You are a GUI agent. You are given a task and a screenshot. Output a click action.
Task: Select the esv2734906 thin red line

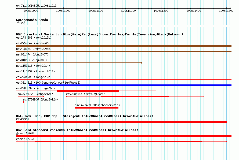(111, 102)
